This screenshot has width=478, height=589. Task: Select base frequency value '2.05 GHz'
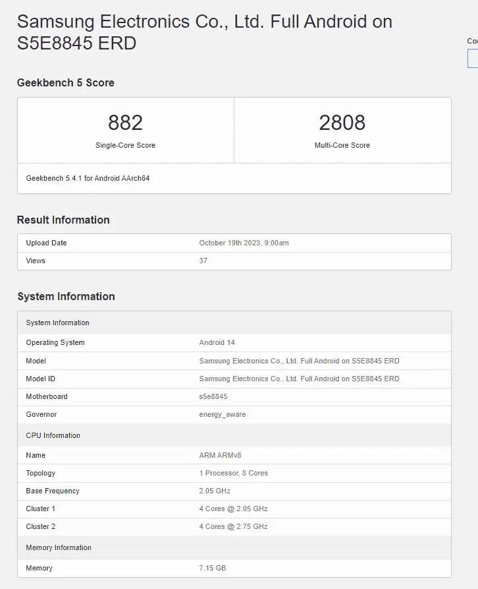pyautogui.click(x=215, y=491)
